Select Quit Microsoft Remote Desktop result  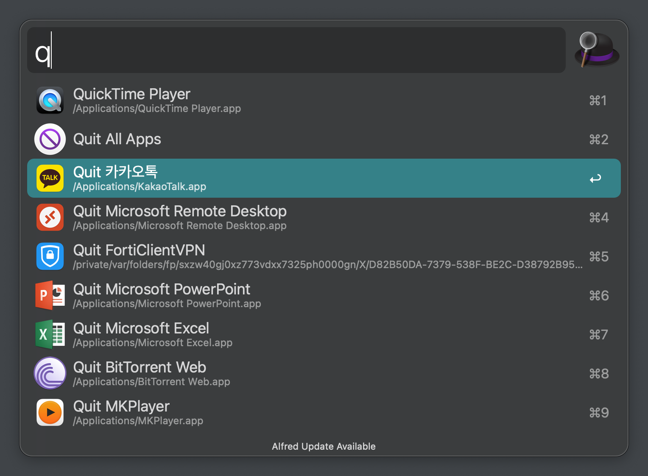(x=324, y=217)
